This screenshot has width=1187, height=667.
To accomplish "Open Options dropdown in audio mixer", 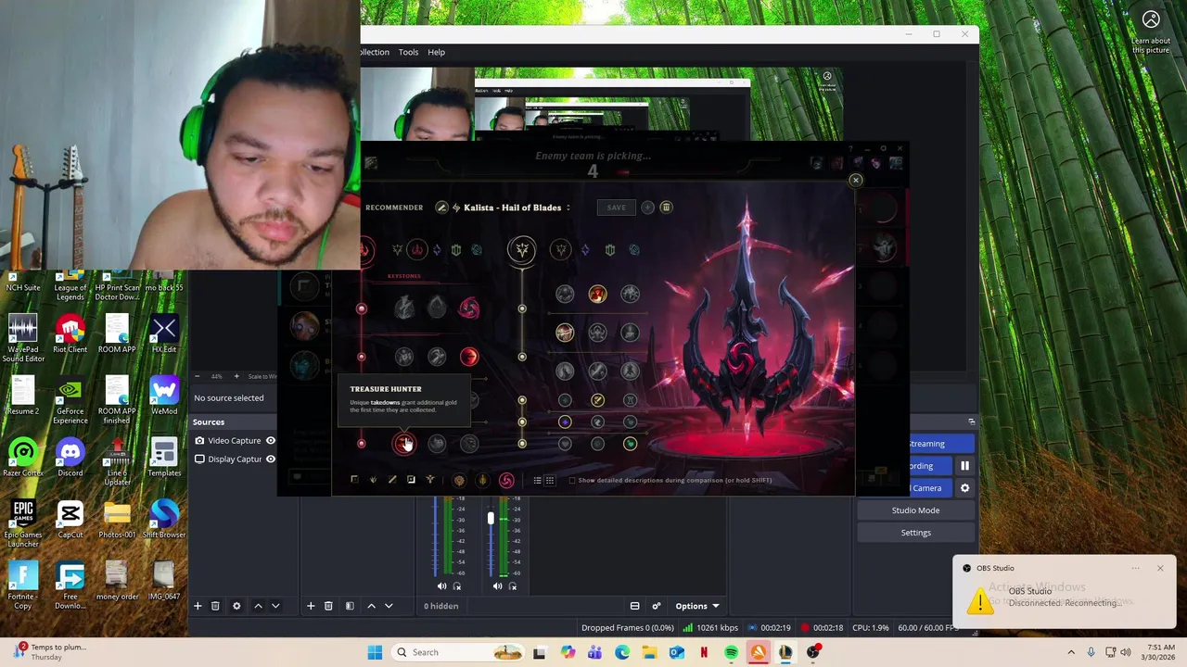I will 696,606.
